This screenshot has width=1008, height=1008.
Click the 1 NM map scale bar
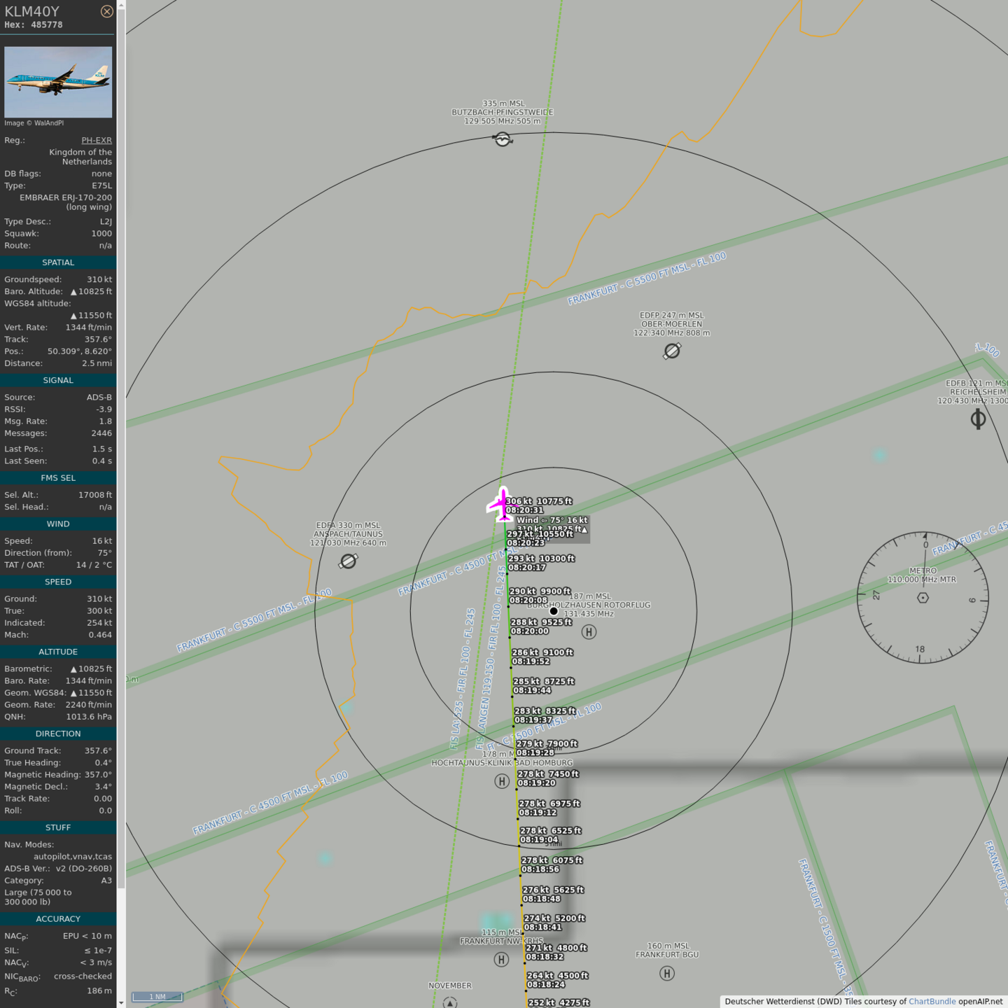(x=157, y=997)
